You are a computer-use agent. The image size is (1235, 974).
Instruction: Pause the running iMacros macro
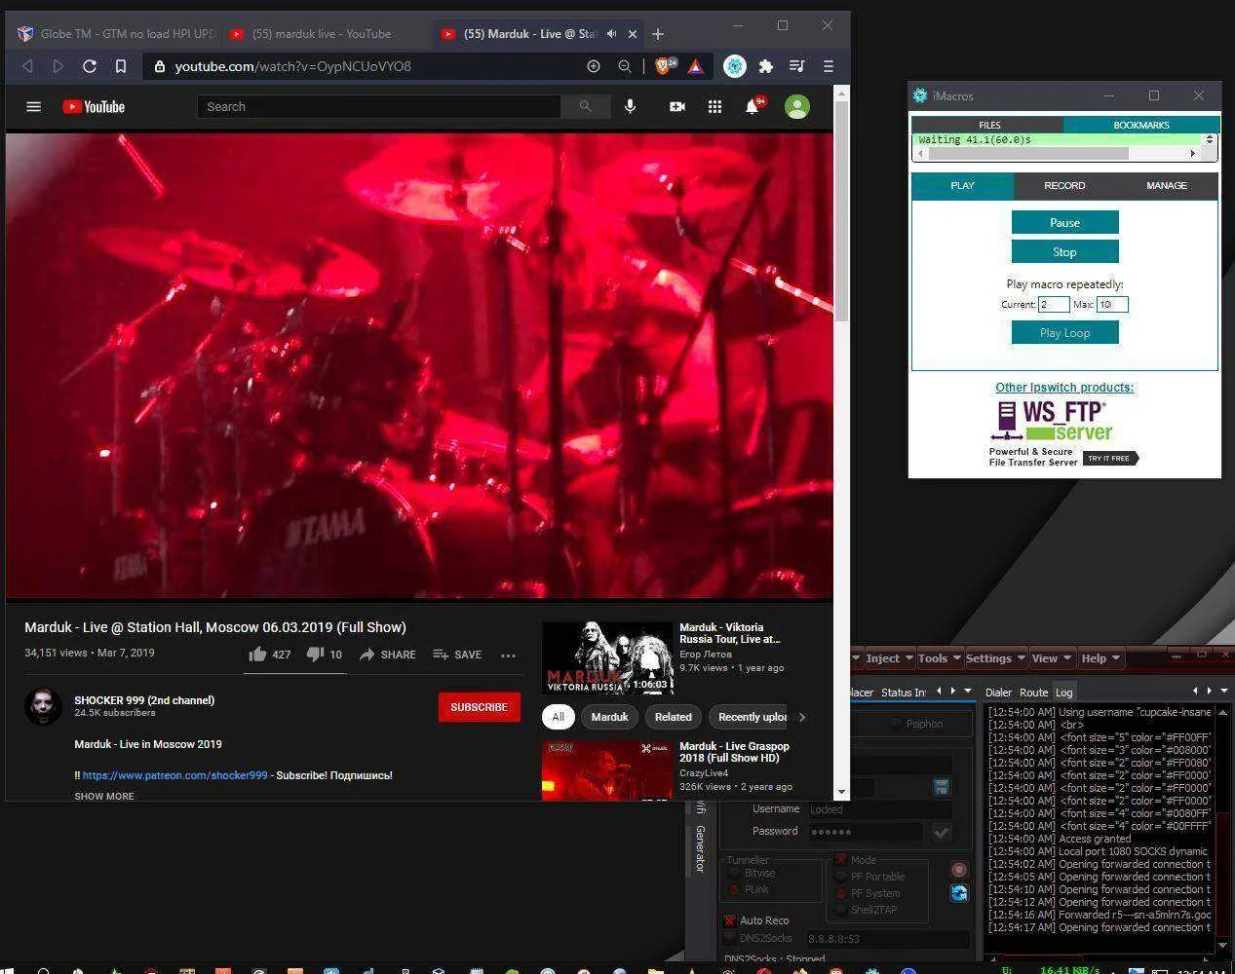tap(1064, 223)
